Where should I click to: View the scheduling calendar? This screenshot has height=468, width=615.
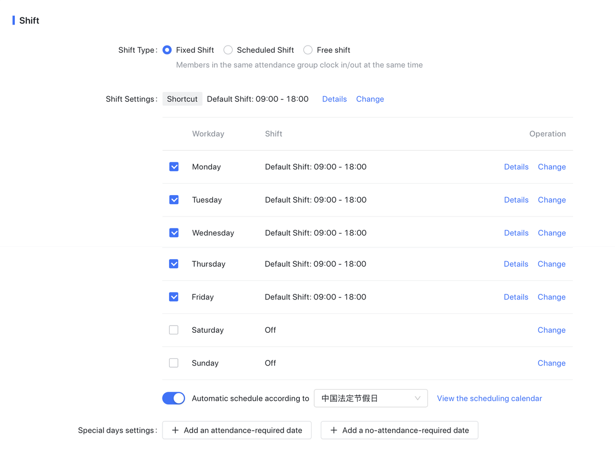[489, 398]
